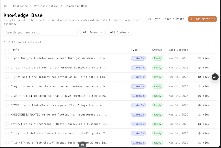Image resolution: width=221 pixels, height=148 pixels.
Task: Open the All Types filter dropdown
Action: [93, 32]
